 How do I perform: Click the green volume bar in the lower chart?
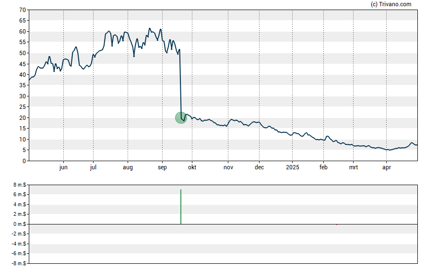pyautogui.click(x=181, y=207)
